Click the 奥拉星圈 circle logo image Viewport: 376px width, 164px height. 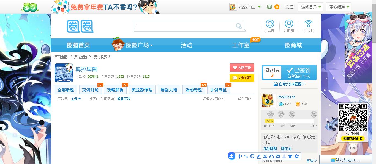tap(64, 73)
